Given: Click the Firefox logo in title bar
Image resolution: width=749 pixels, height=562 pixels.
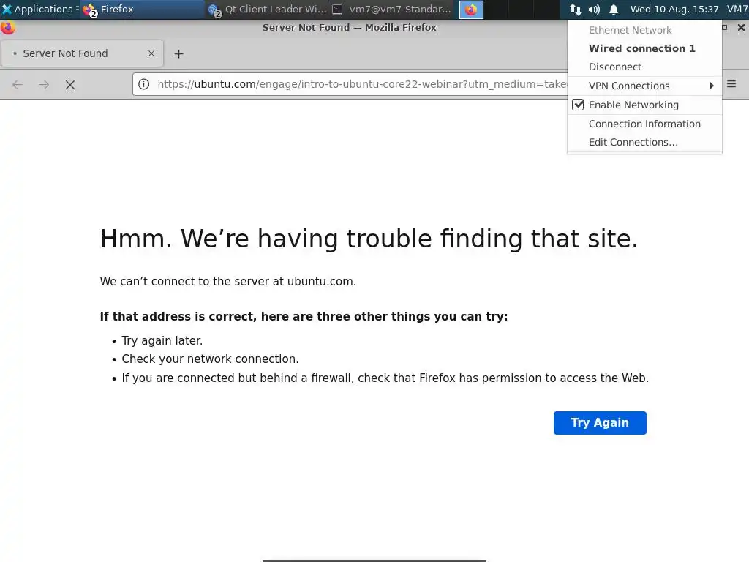Looking at the screenshot, I should 7,28.
